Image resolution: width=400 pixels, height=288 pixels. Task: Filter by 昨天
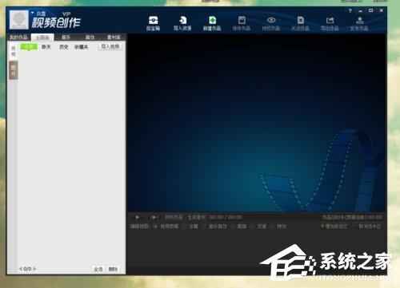click(46, 47)
